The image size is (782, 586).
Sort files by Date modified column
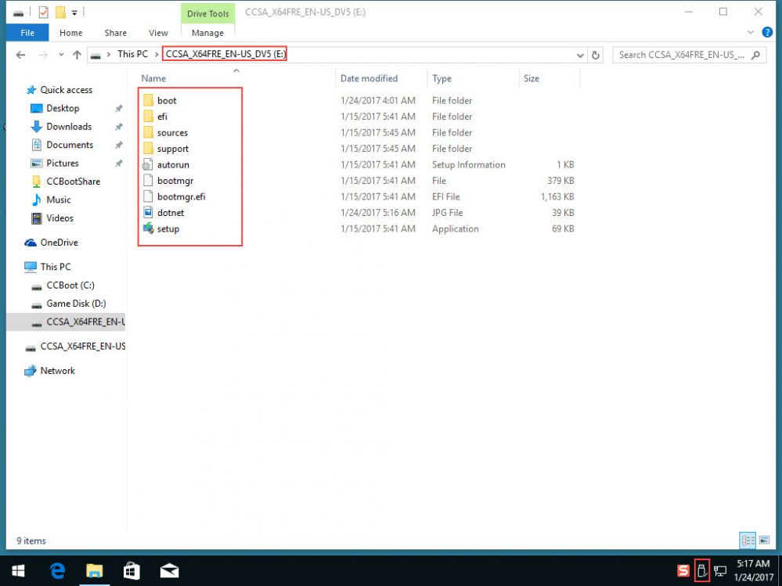pos(369,78)
